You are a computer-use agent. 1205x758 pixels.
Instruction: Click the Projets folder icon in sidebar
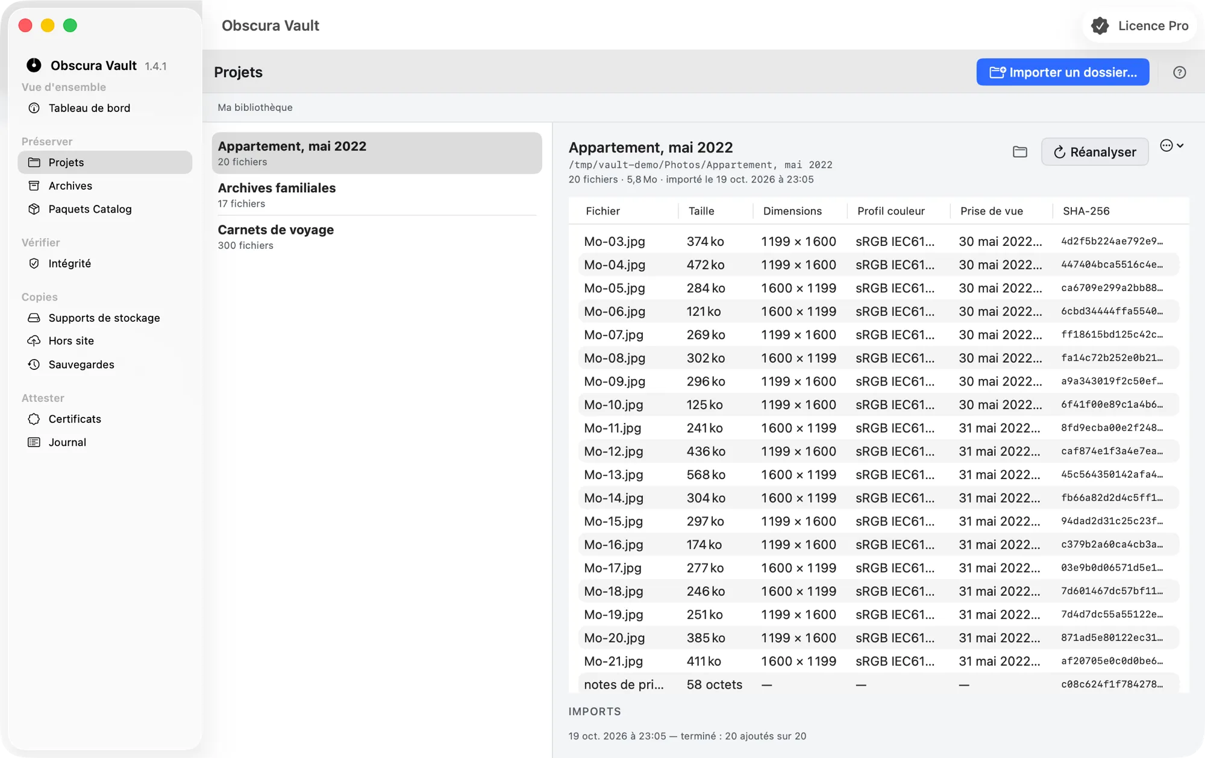(34, 162)
